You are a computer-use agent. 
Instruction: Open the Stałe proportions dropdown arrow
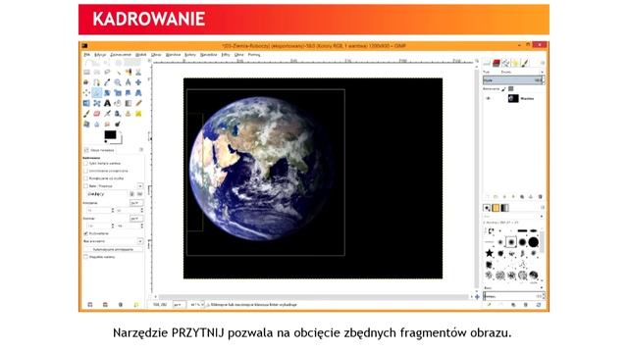pos(139,186)
